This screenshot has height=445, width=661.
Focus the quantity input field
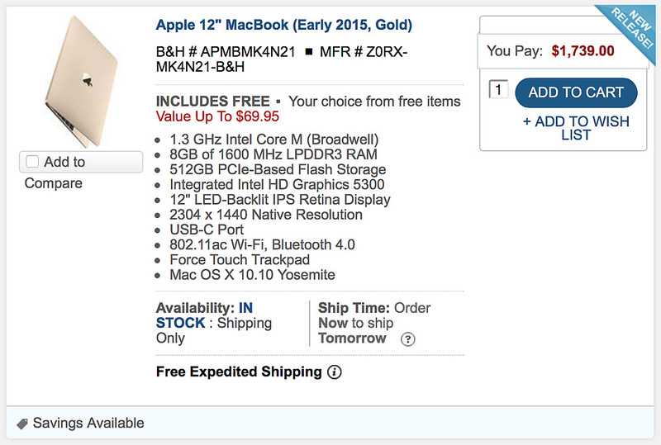[x=498, y=90]
